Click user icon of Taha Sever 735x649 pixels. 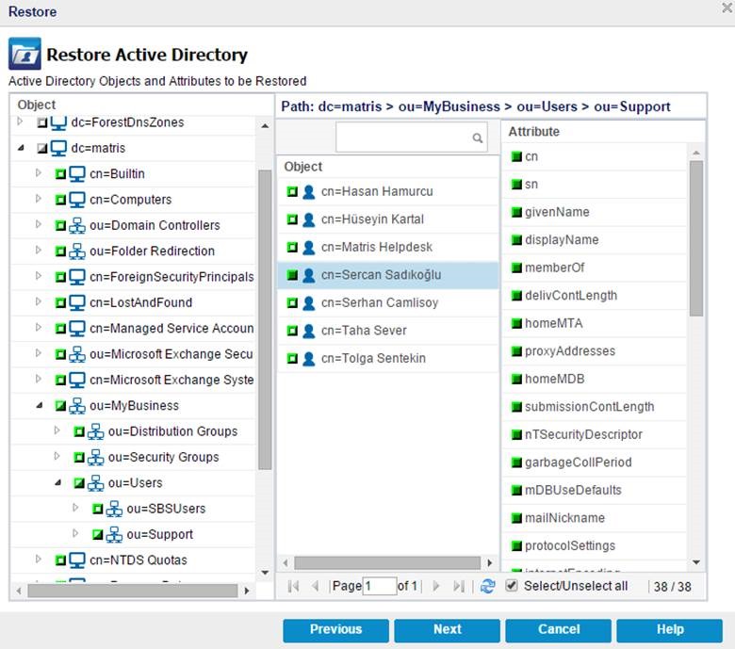pyautogui.click(x=308, y=331)
